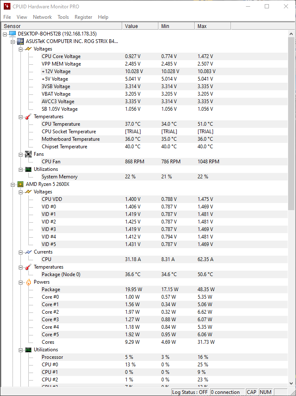Open the Network menu
Viewport: 296px width, 396px height.
tap(42, 17)
